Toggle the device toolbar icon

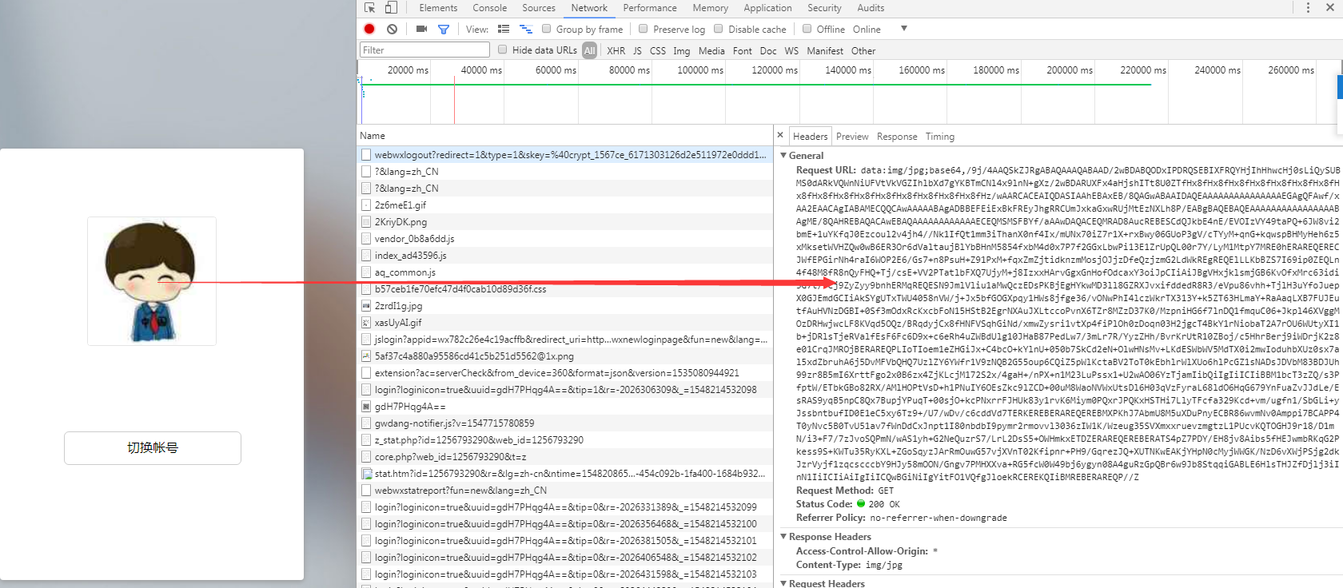391,8
